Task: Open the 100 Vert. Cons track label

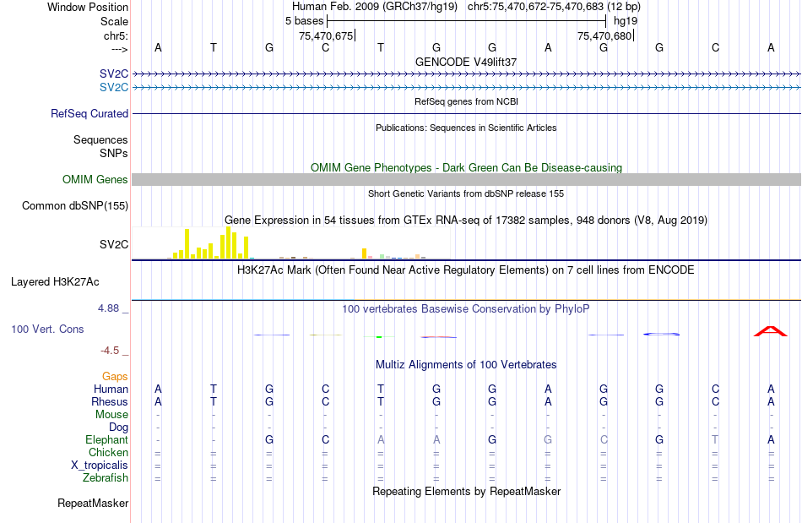Action: tap(47, 329)
